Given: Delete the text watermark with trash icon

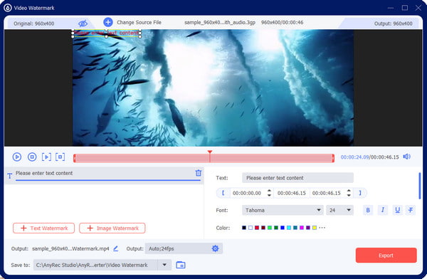Looking at the screenshot, I should (x=199, y=173).
